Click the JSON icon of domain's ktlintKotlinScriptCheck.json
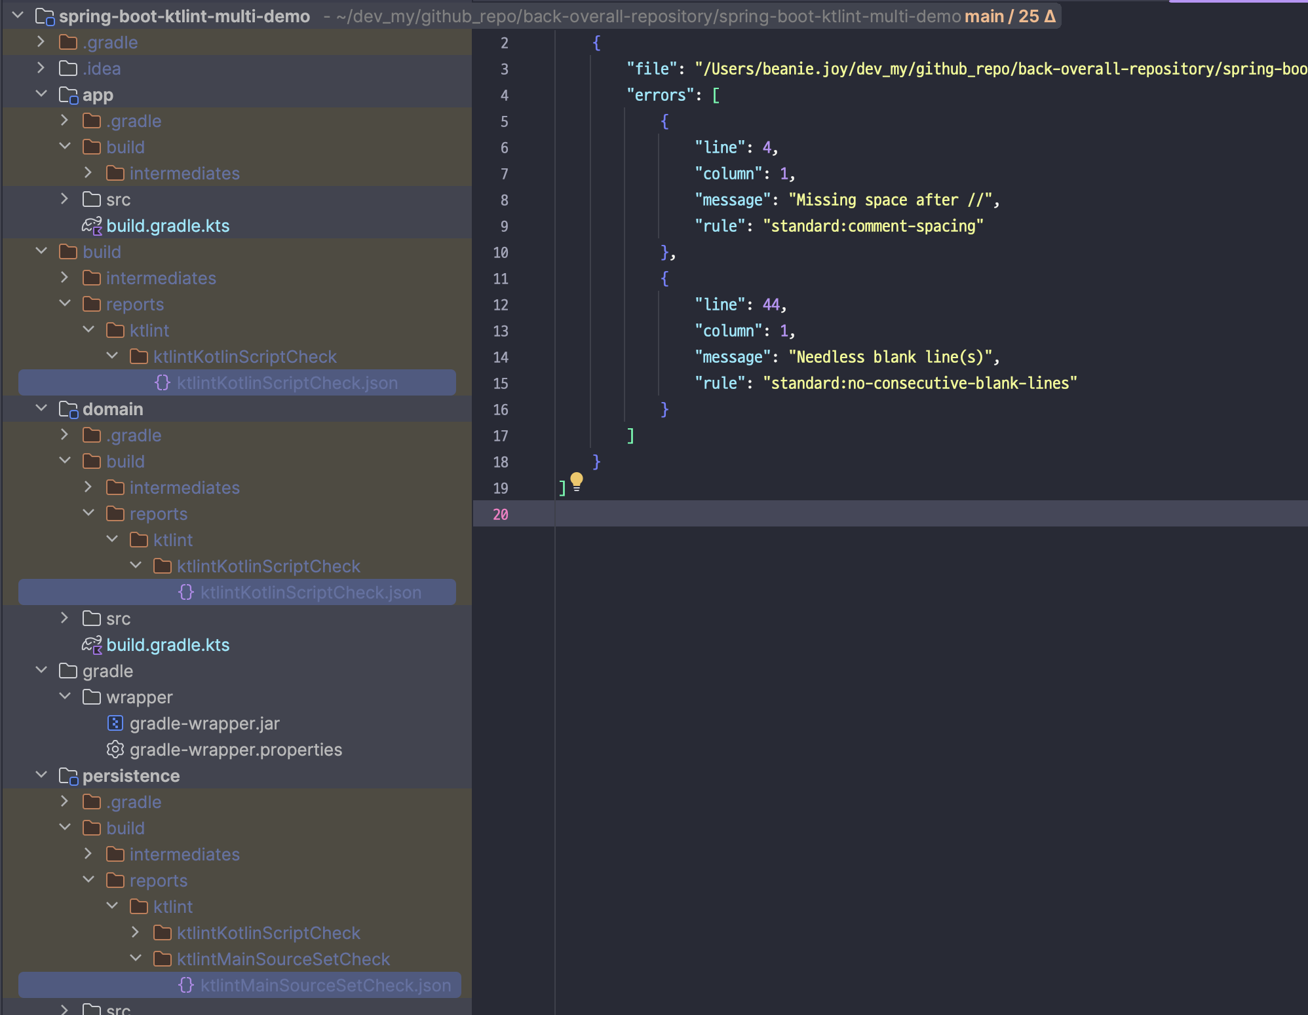Screen dimensions: 1308x1015 point(185,591)
